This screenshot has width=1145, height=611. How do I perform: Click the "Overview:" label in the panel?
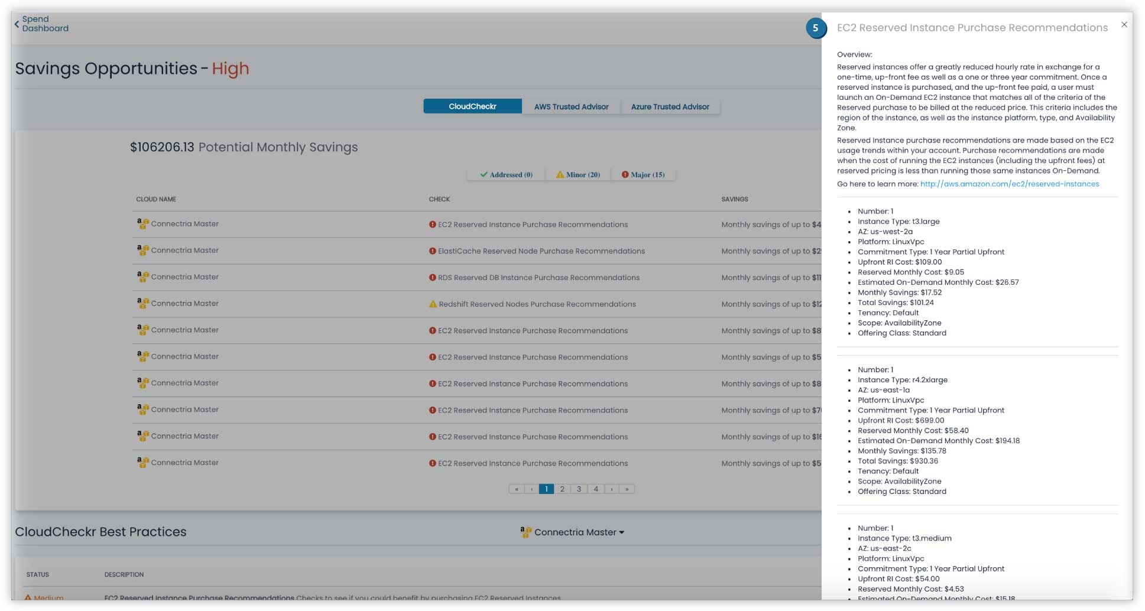point(854,54)
